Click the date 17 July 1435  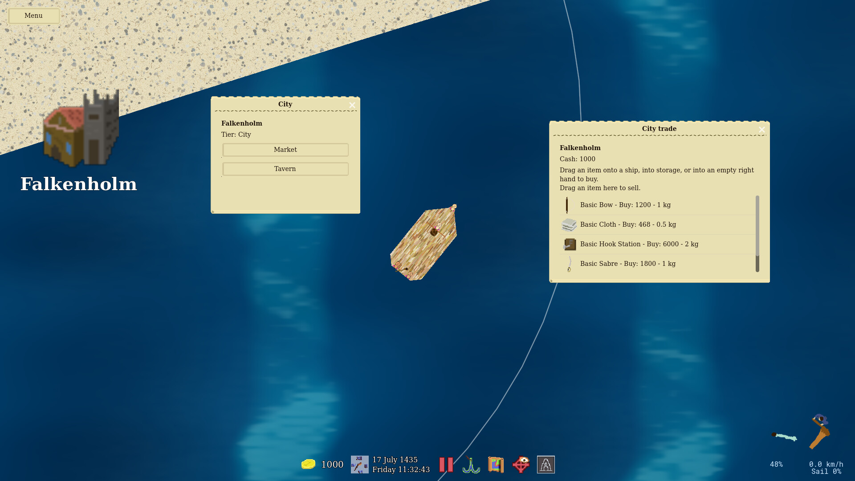[395, 460]
